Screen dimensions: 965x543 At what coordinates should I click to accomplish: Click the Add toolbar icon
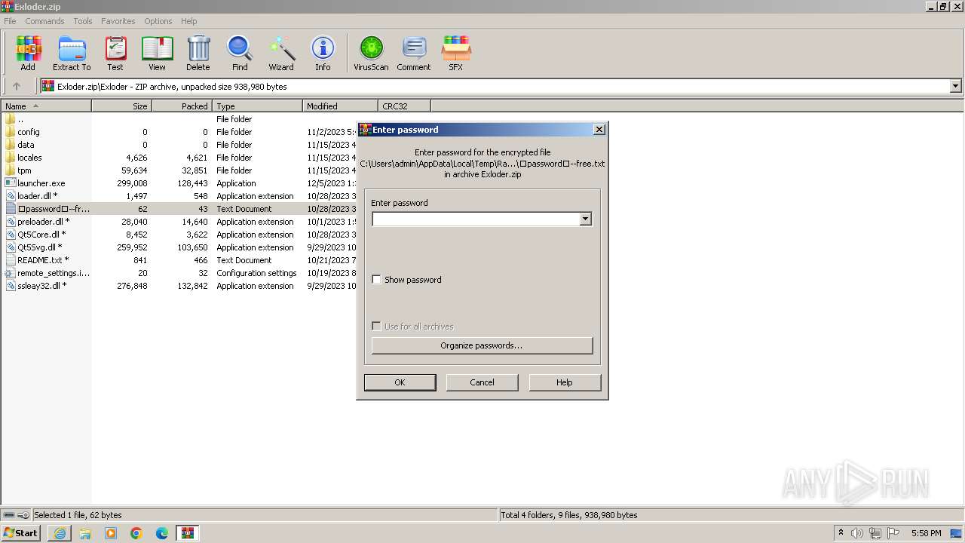28,53
